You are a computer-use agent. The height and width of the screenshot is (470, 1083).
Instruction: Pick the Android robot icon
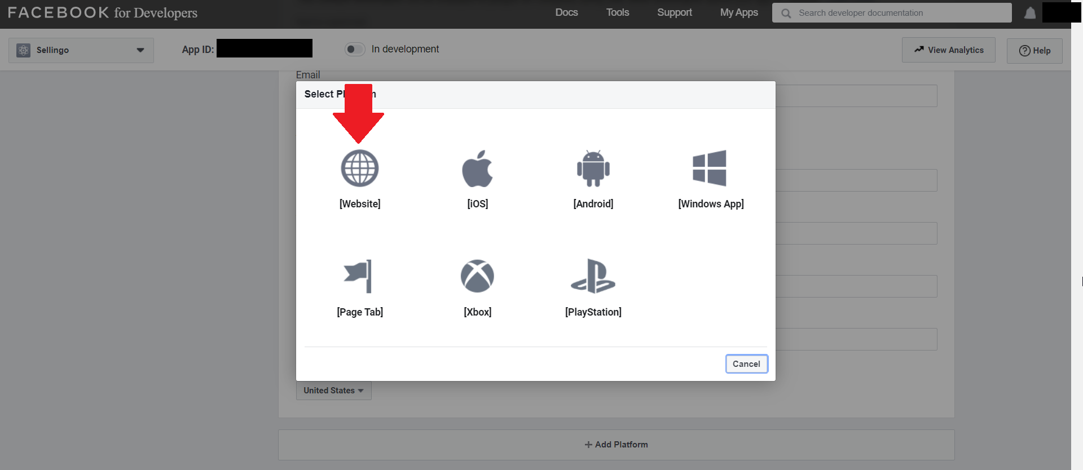pos(593,169)
